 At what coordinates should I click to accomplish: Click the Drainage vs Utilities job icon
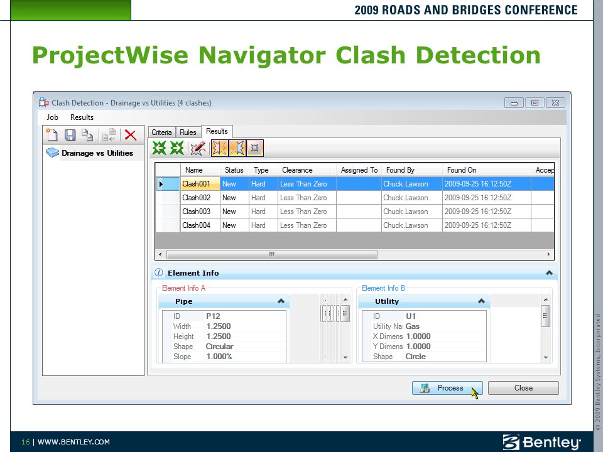point(52,153)
